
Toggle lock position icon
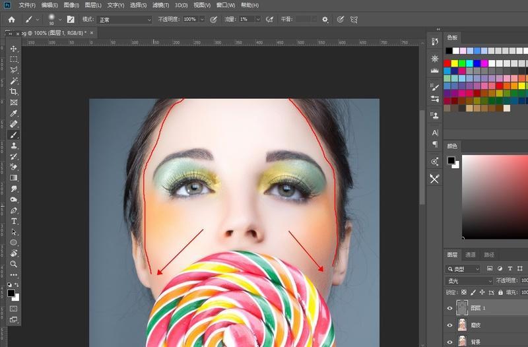click(x=482, y=292)
